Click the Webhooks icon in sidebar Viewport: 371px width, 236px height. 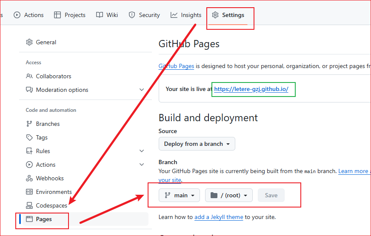pyautogui.click(x=29, y=178)
